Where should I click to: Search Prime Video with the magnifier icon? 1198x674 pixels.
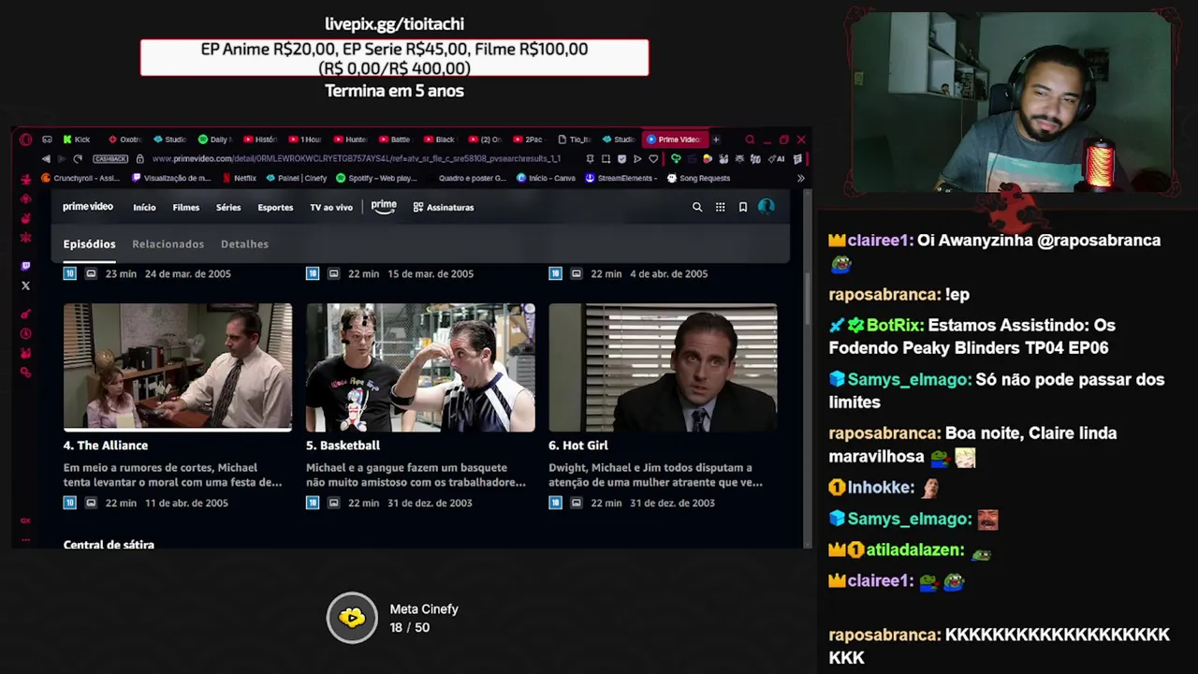(697, 207)
